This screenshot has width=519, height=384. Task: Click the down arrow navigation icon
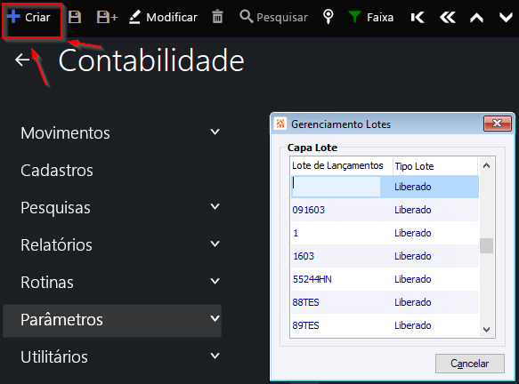(x=506, y=17)
